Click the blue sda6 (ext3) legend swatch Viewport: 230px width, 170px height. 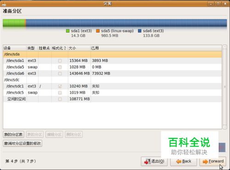coord(139,31)
